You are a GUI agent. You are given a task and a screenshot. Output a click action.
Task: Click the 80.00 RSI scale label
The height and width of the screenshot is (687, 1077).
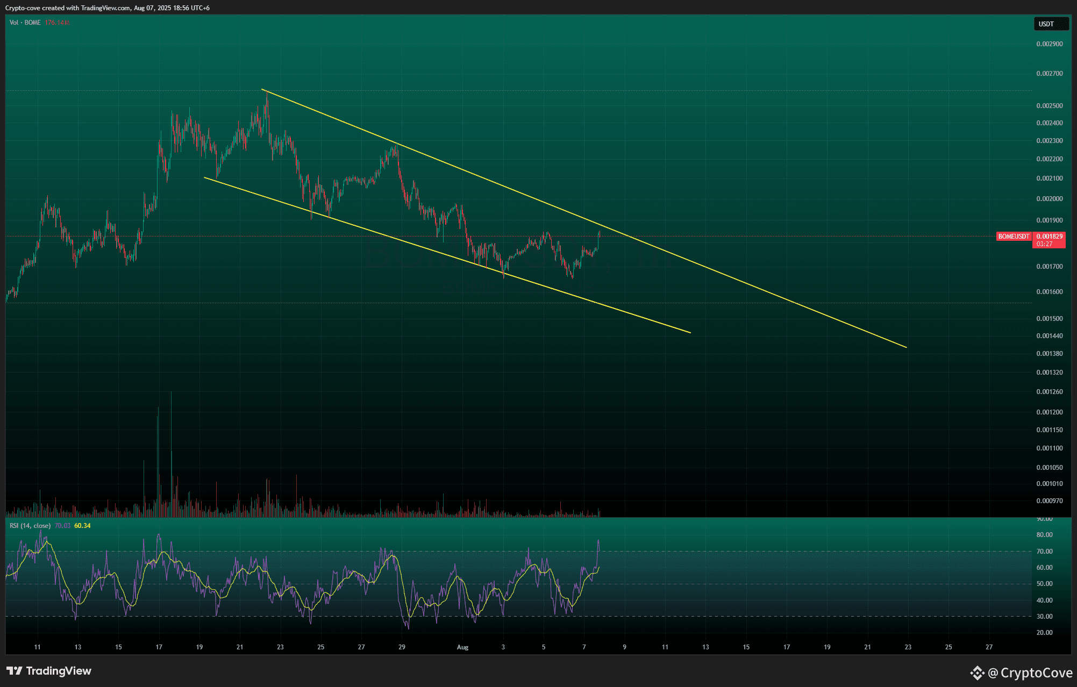pyautogui.click(x=1044, y=535)
